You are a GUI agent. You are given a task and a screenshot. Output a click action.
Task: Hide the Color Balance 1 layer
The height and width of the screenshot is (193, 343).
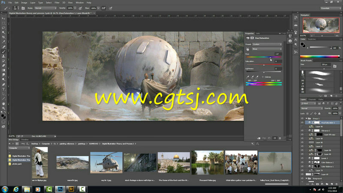[302, 166]
